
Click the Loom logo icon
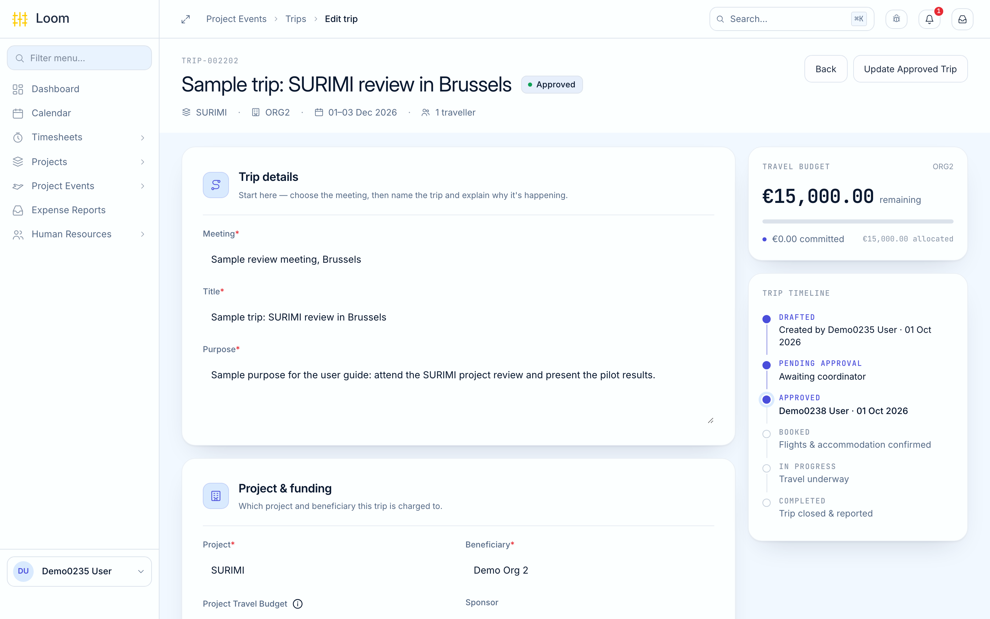click(x=20, y=19)
